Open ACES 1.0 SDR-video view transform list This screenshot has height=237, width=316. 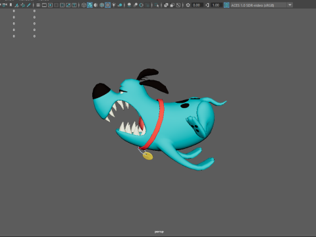coord(258,5)
